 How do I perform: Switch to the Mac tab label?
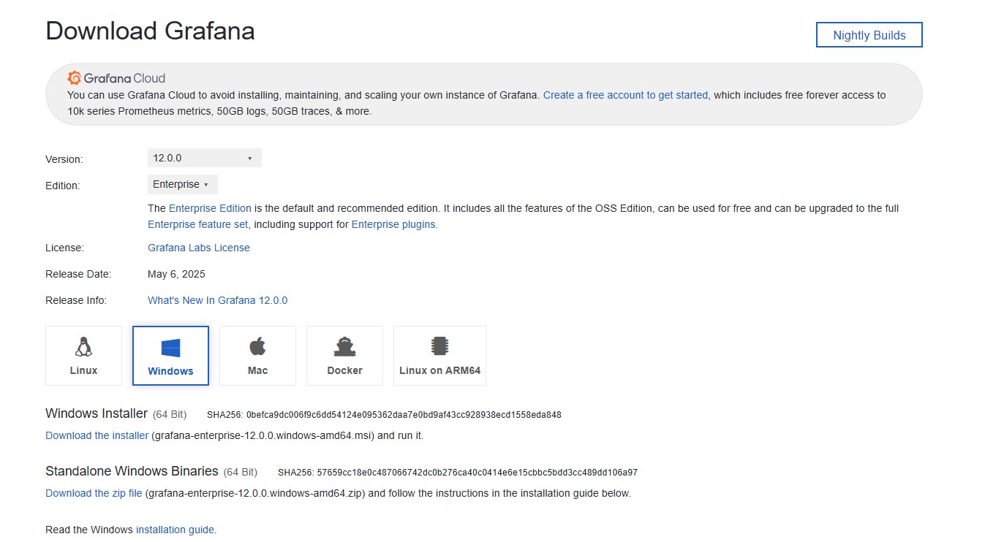point(257,370)
